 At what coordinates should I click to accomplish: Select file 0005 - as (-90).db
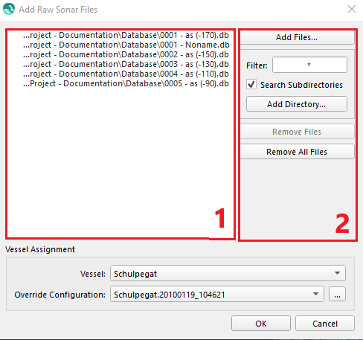click(x=126, y=83)
